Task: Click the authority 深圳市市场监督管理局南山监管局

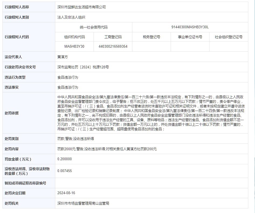Action: [83, 203]
